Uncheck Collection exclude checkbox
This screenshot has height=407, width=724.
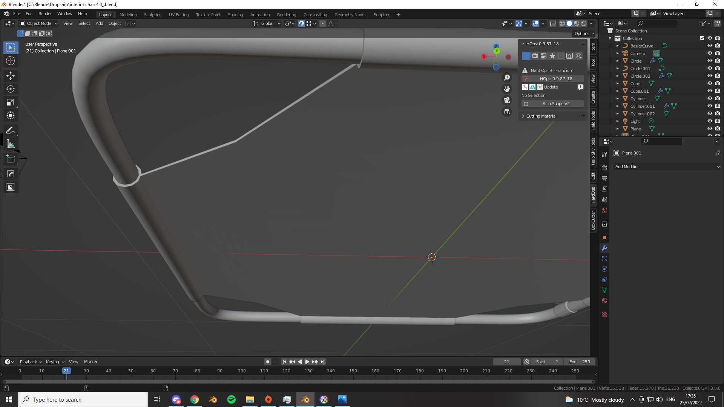tap(702, 38)
